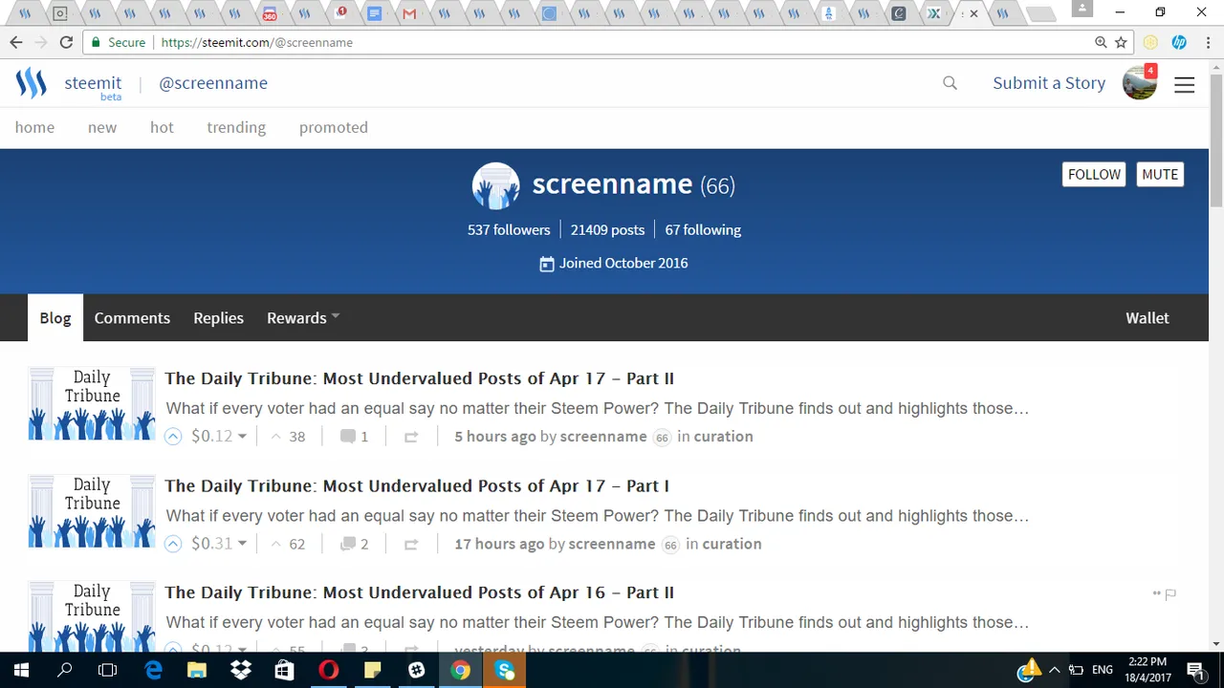Go to the hot posts feed
The width and height of the screenshot is (1224, 688).
pos(162,127)
